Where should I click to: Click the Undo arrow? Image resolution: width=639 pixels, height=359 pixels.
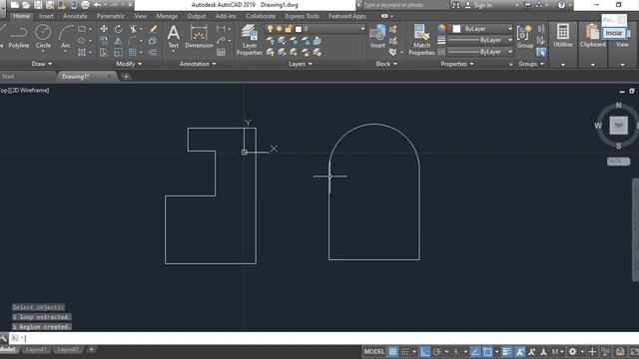click(97, 5)
